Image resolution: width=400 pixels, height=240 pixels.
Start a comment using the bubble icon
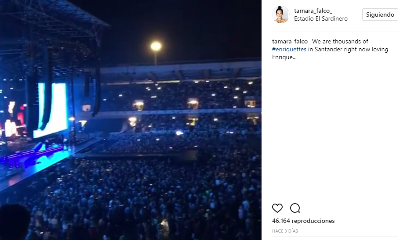coord(295,208)
